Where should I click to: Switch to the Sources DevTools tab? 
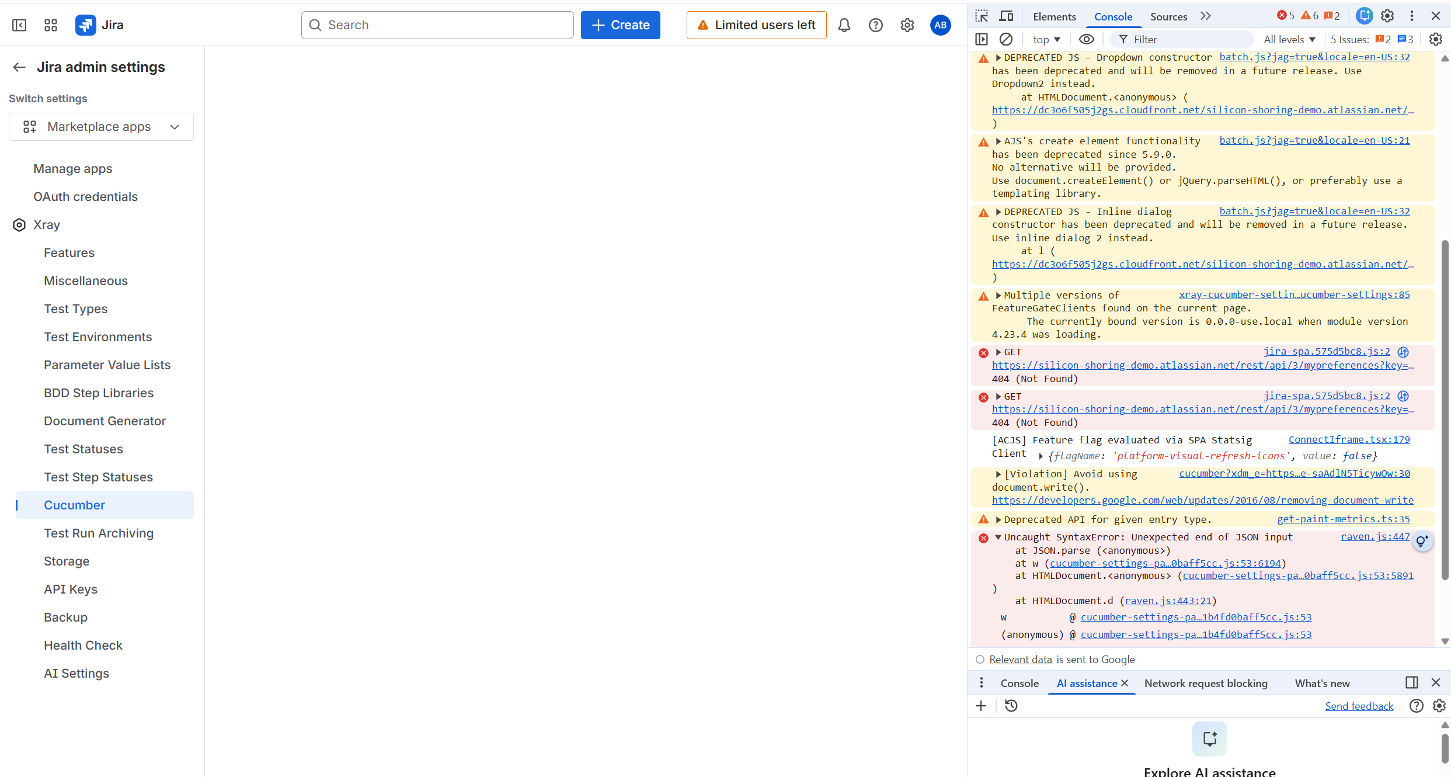[x=1168, y=16]
